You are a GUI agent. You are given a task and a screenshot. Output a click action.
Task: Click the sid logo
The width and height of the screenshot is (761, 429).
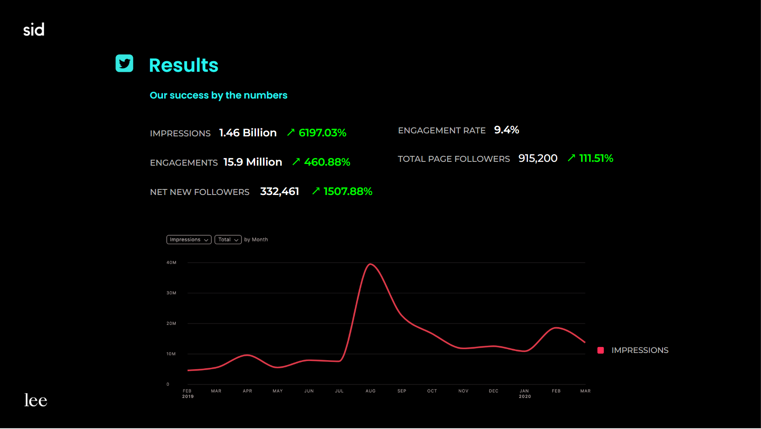[34, 29]
